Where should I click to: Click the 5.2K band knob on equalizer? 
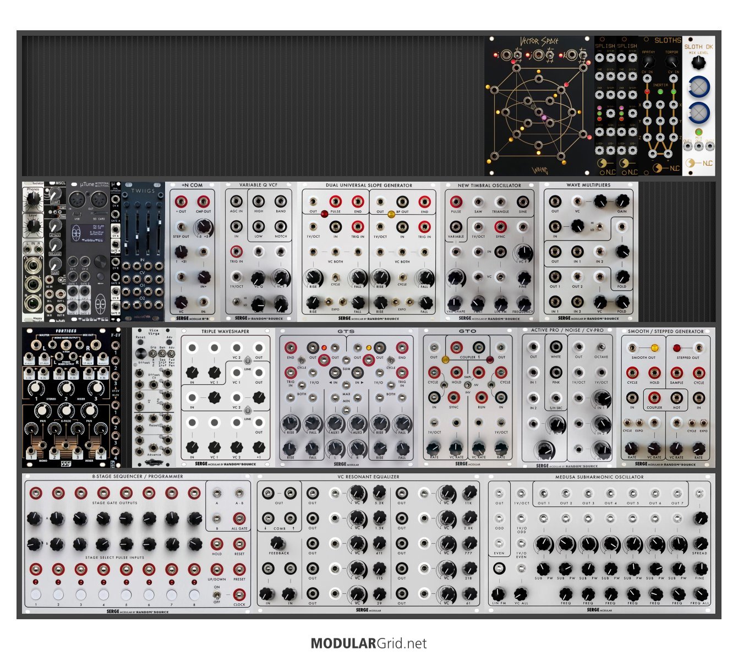click(x=379, y=492)
